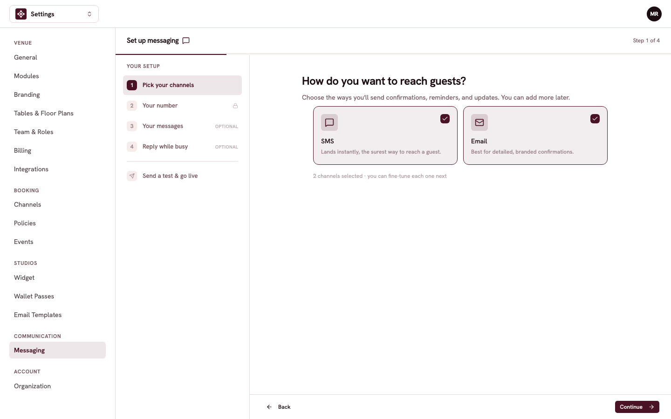Open Team & Roles settings
Viewport: 671px width, 419px height.
pyautogui.click(x=57, y=132)
